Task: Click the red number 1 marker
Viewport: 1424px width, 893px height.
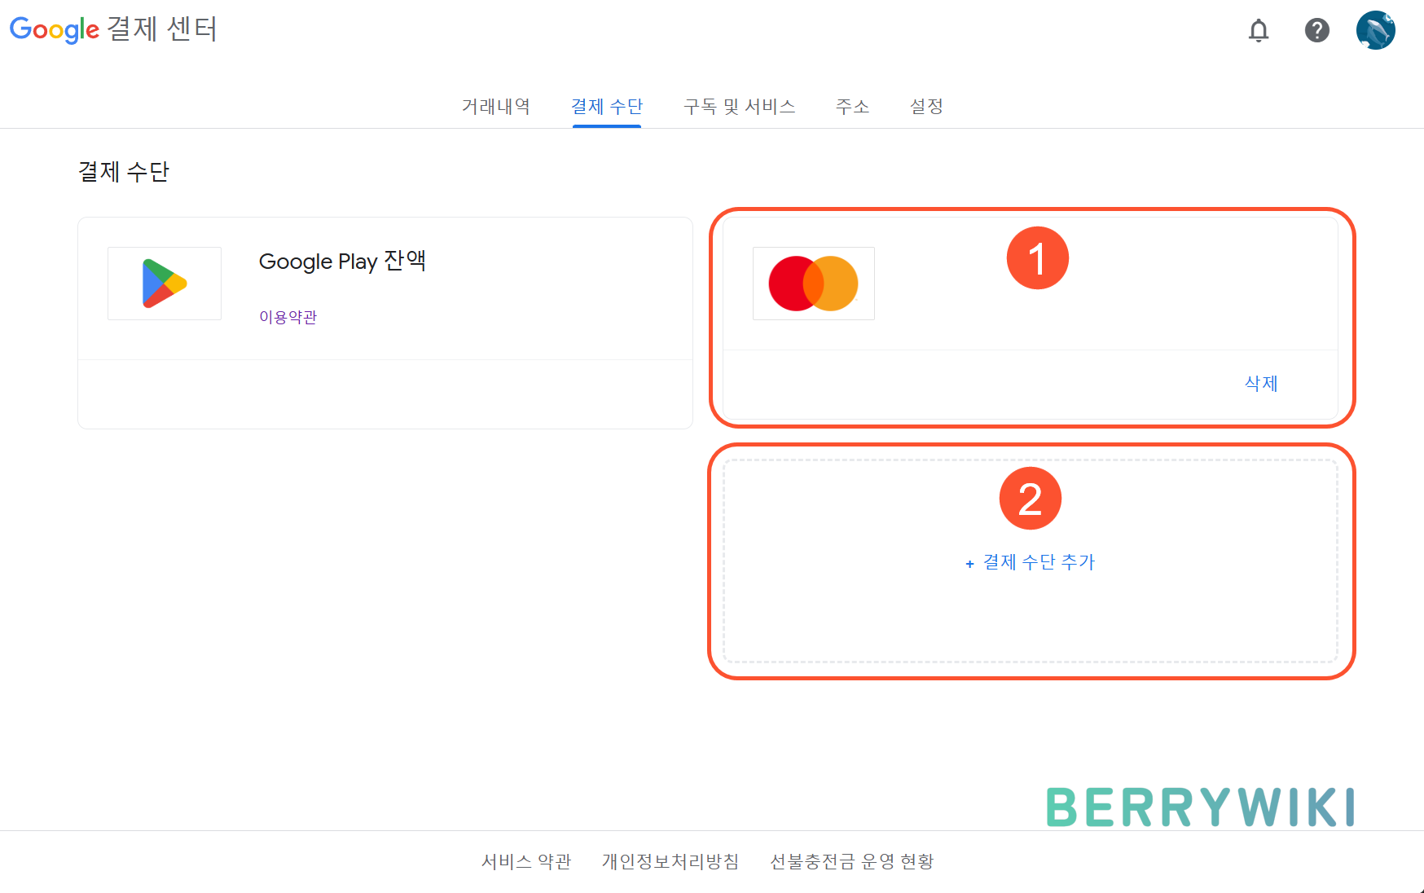Action: tap(1038, 258)
